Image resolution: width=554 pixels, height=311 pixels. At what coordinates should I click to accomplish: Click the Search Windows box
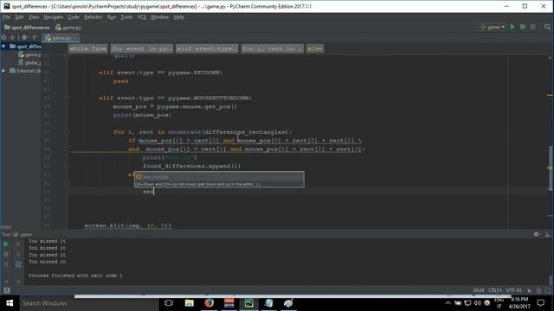pos(89,303)
